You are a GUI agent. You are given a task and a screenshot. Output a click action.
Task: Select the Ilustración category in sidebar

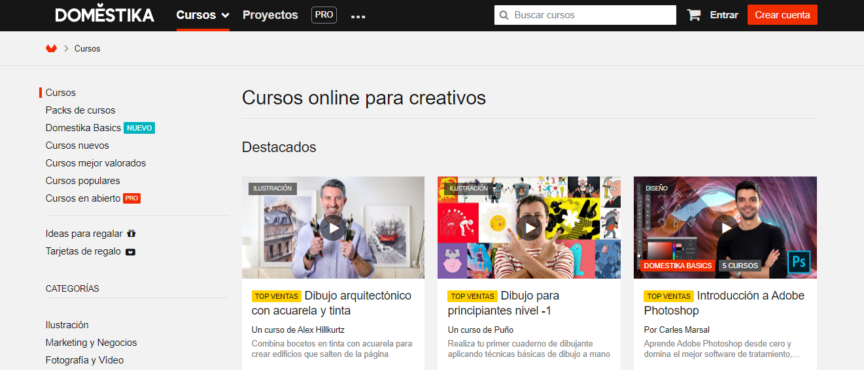click(67, 325)
